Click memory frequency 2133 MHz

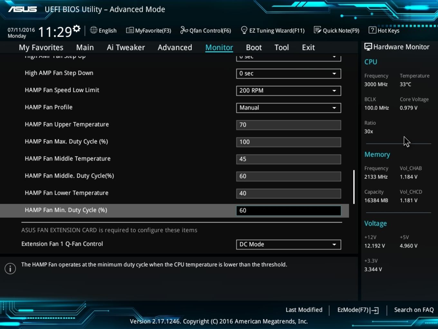(x=376, y=177)
